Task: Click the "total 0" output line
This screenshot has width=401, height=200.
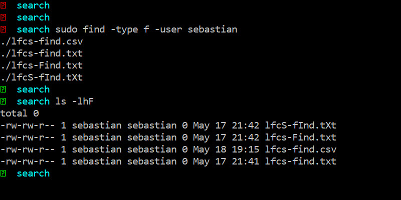Action: [x=20, y=113]
